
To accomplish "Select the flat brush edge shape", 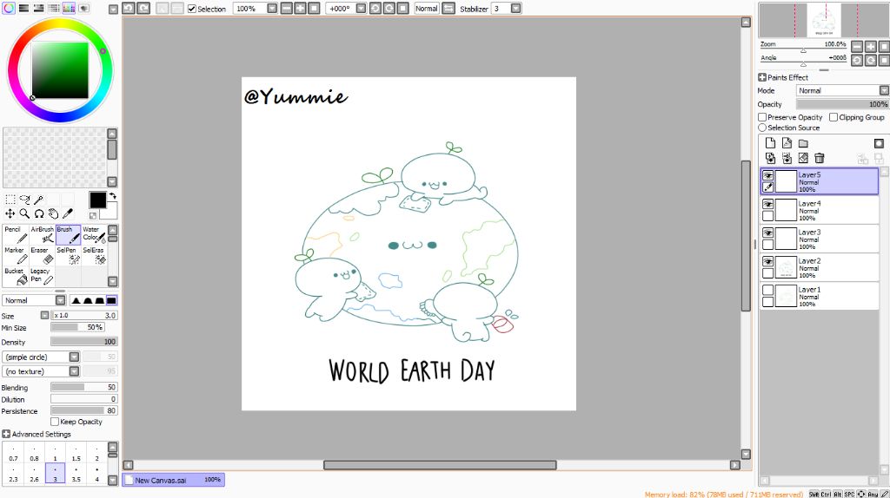I will (111, 300).
